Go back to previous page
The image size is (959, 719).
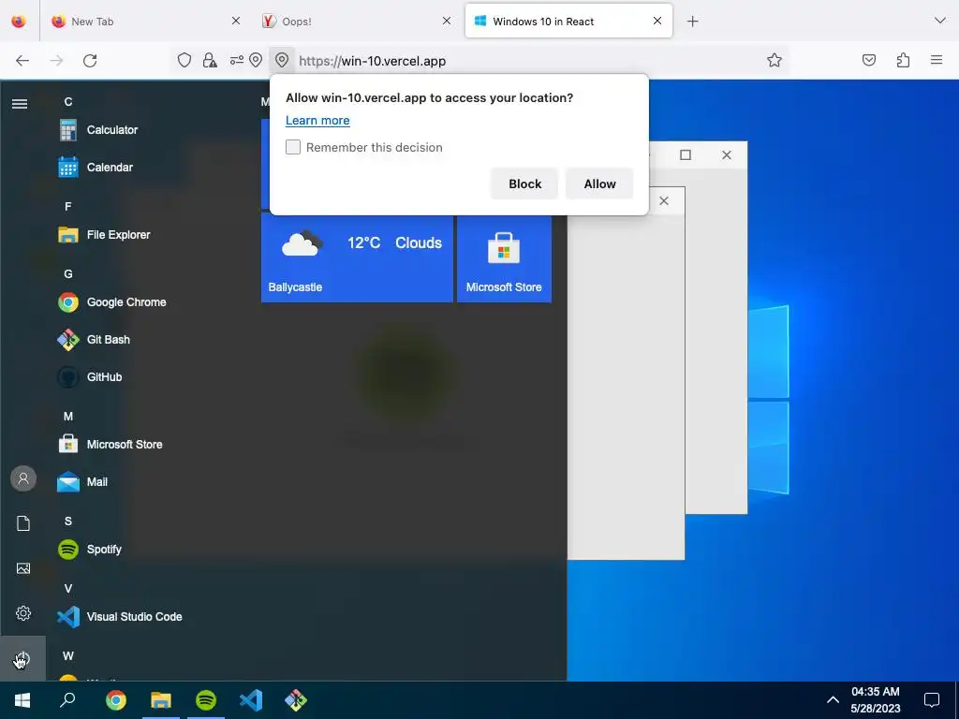point(22,61)
